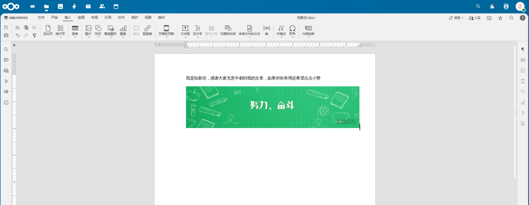Open the 表格 table insert dropdown
Image resolution: width=529 pixels, height=205 pixels.
(x=75, y=37)
